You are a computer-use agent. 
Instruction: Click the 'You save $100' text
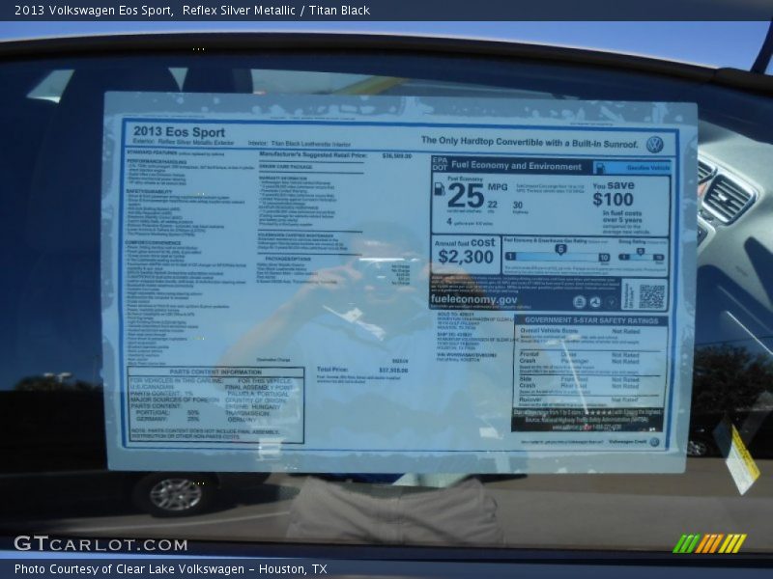point(614,194)
